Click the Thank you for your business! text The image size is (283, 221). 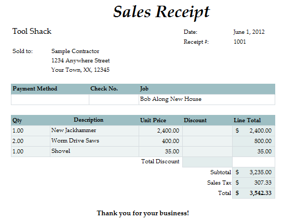143,213
